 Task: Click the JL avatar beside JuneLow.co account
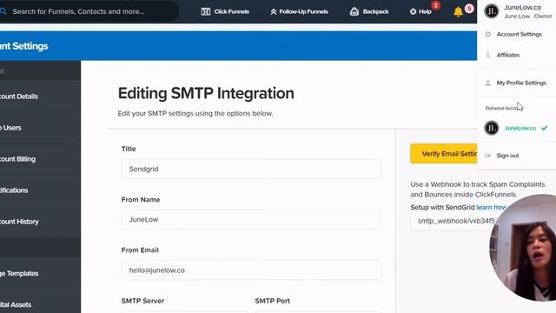click(492, 128)
